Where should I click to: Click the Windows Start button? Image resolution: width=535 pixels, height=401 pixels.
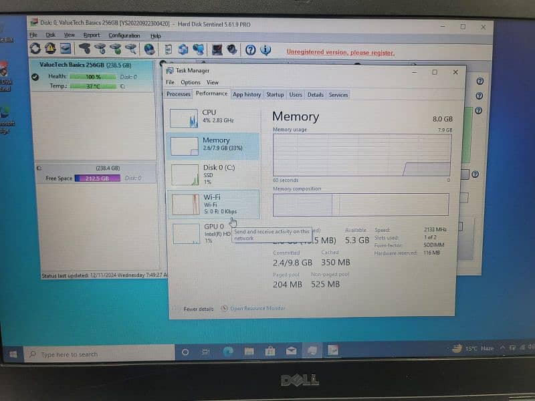[12, 354]
